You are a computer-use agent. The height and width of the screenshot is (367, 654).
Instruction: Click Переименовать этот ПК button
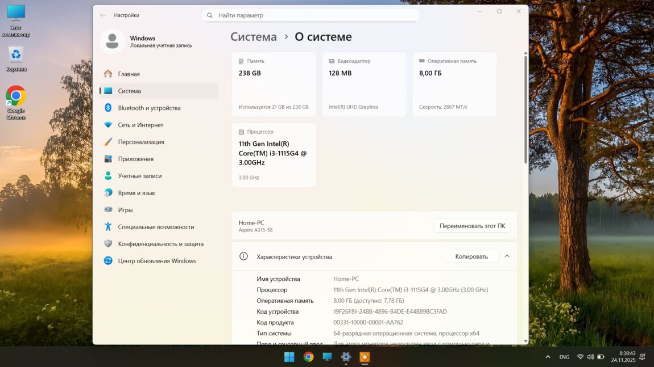point(472,226)
